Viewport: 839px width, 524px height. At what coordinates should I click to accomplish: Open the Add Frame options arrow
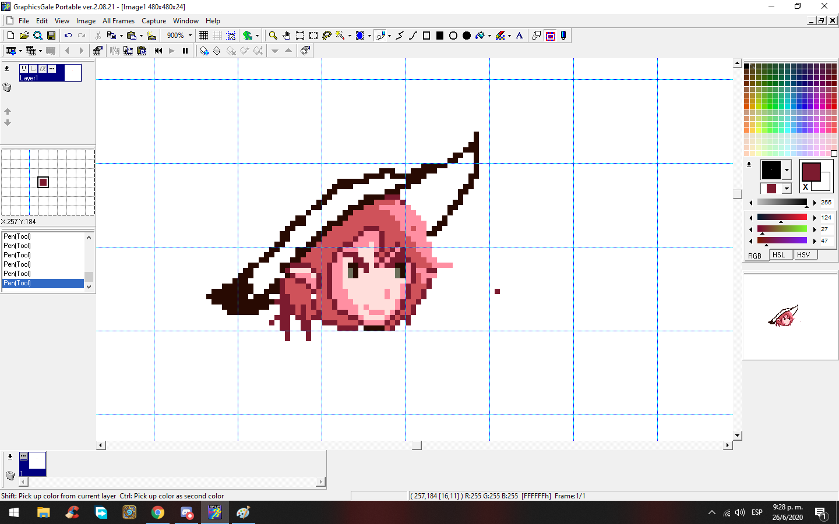(20, 51)
